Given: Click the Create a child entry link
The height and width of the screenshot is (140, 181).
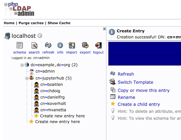Looking at the screenshot, I should [138, 104].
